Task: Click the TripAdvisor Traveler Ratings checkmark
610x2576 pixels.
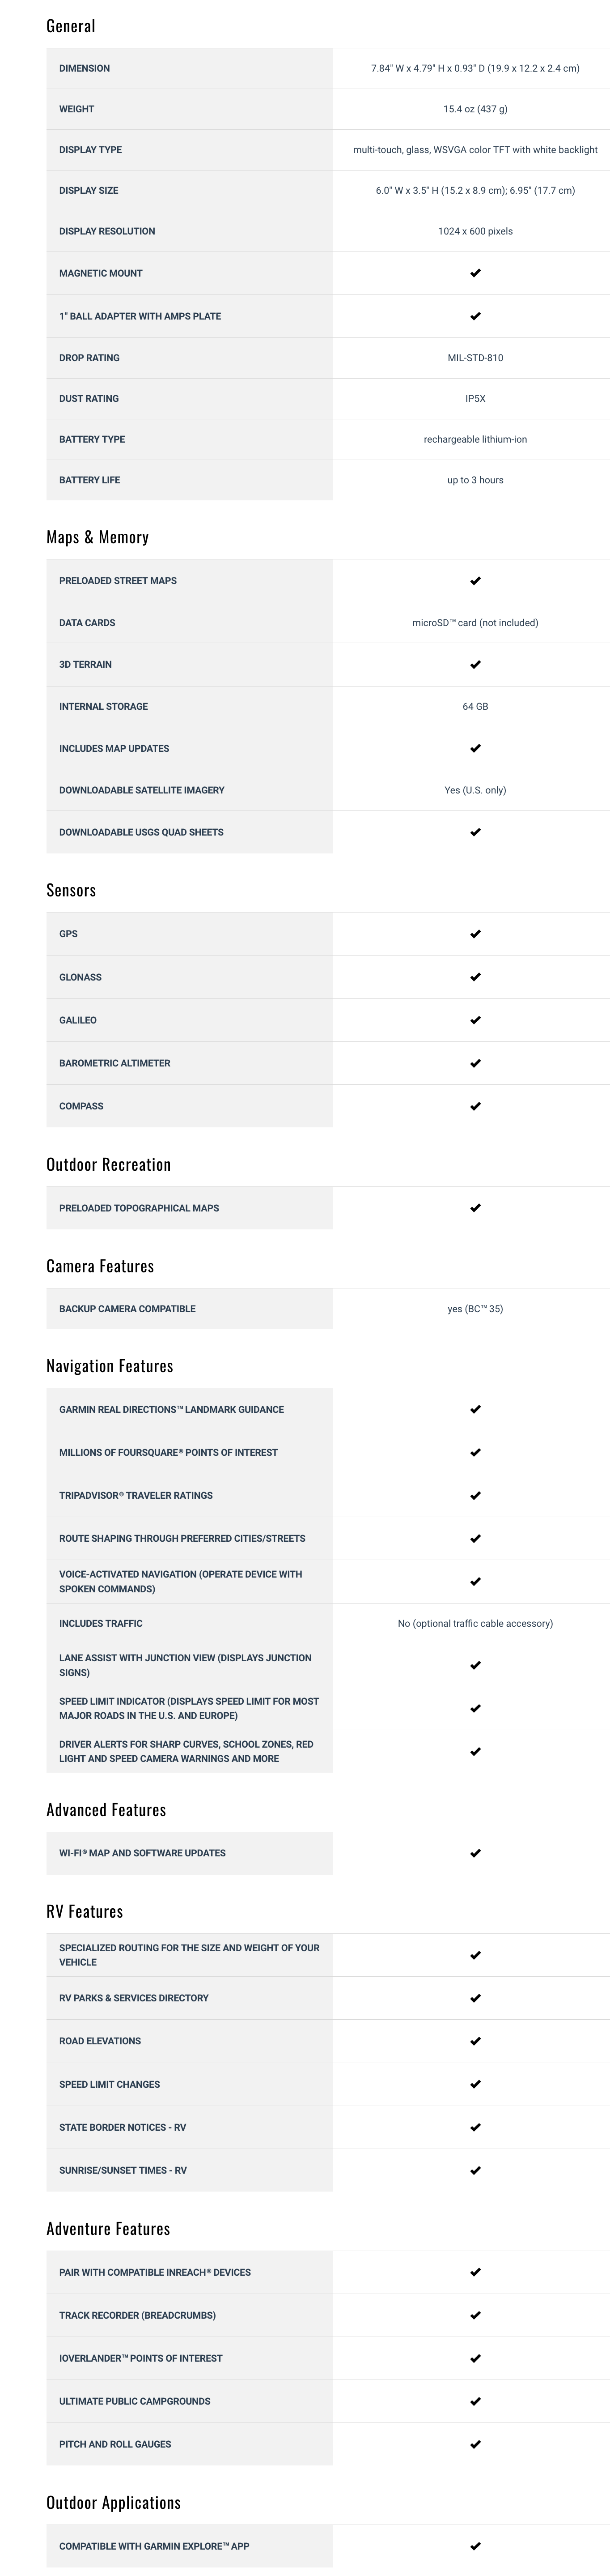Action: 475,1495
